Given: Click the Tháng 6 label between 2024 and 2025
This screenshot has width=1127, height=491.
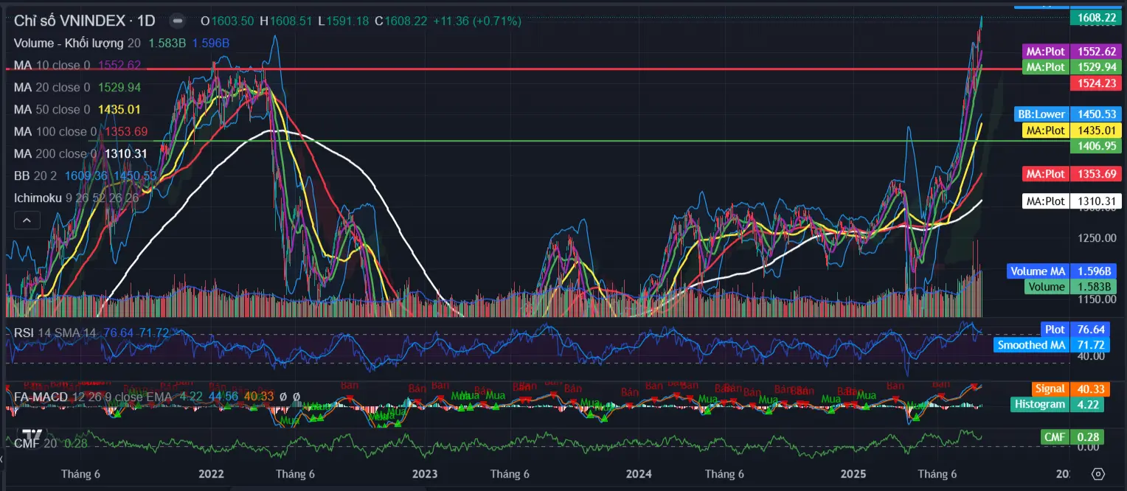Looking at the screenshot, I should tap(724, 474).
